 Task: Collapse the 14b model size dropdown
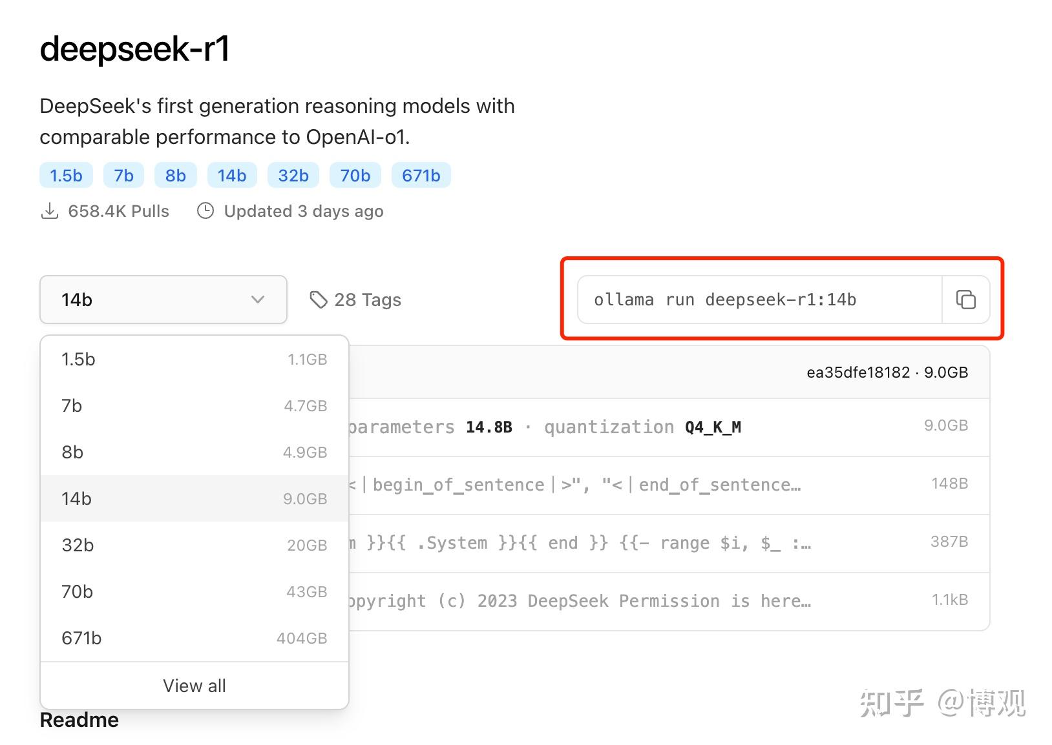coord(163,300)
